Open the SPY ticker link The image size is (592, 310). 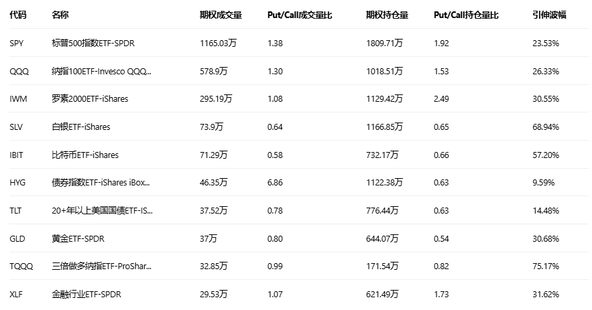[17, 43]
